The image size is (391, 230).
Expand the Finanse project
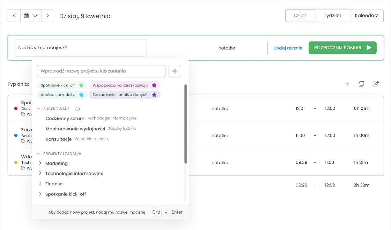point(40,184)
